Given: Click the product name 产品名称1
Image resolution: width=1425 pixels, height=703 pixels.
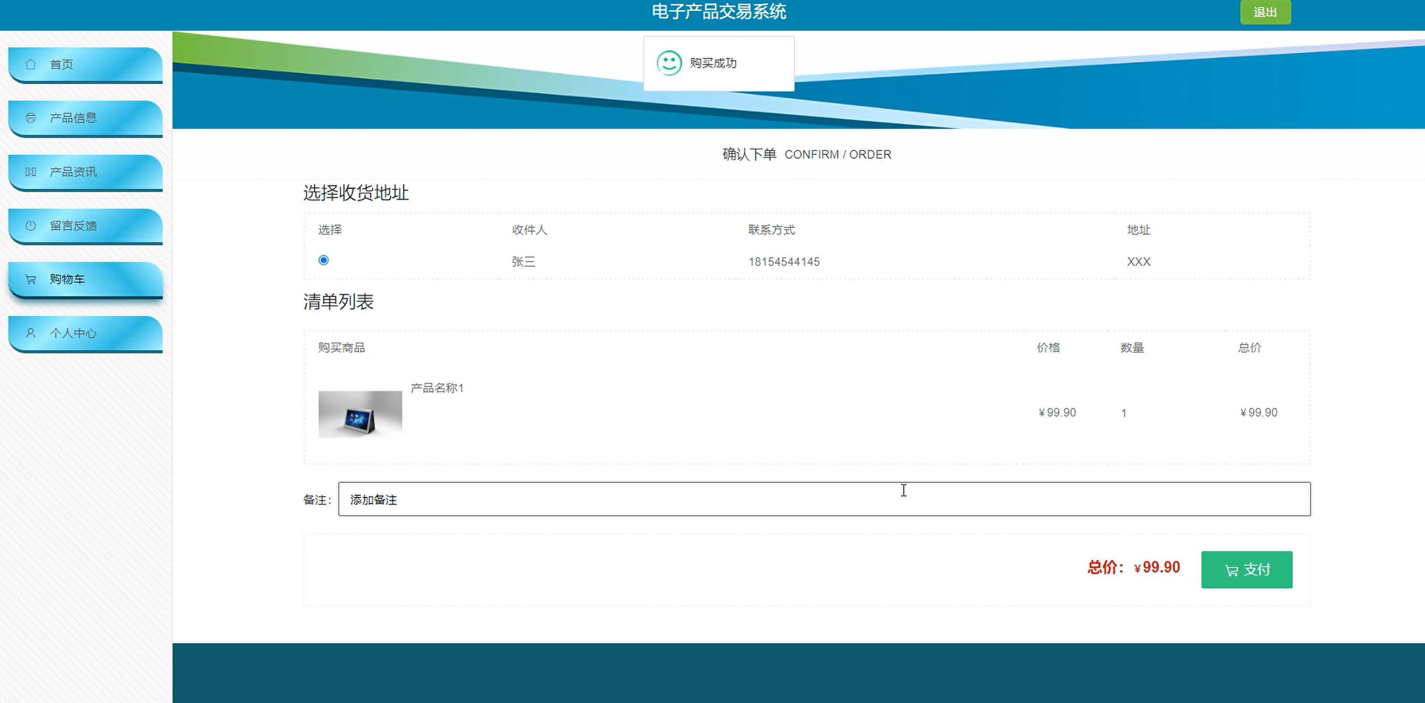Looking at the screenshot, I should 437,388.
